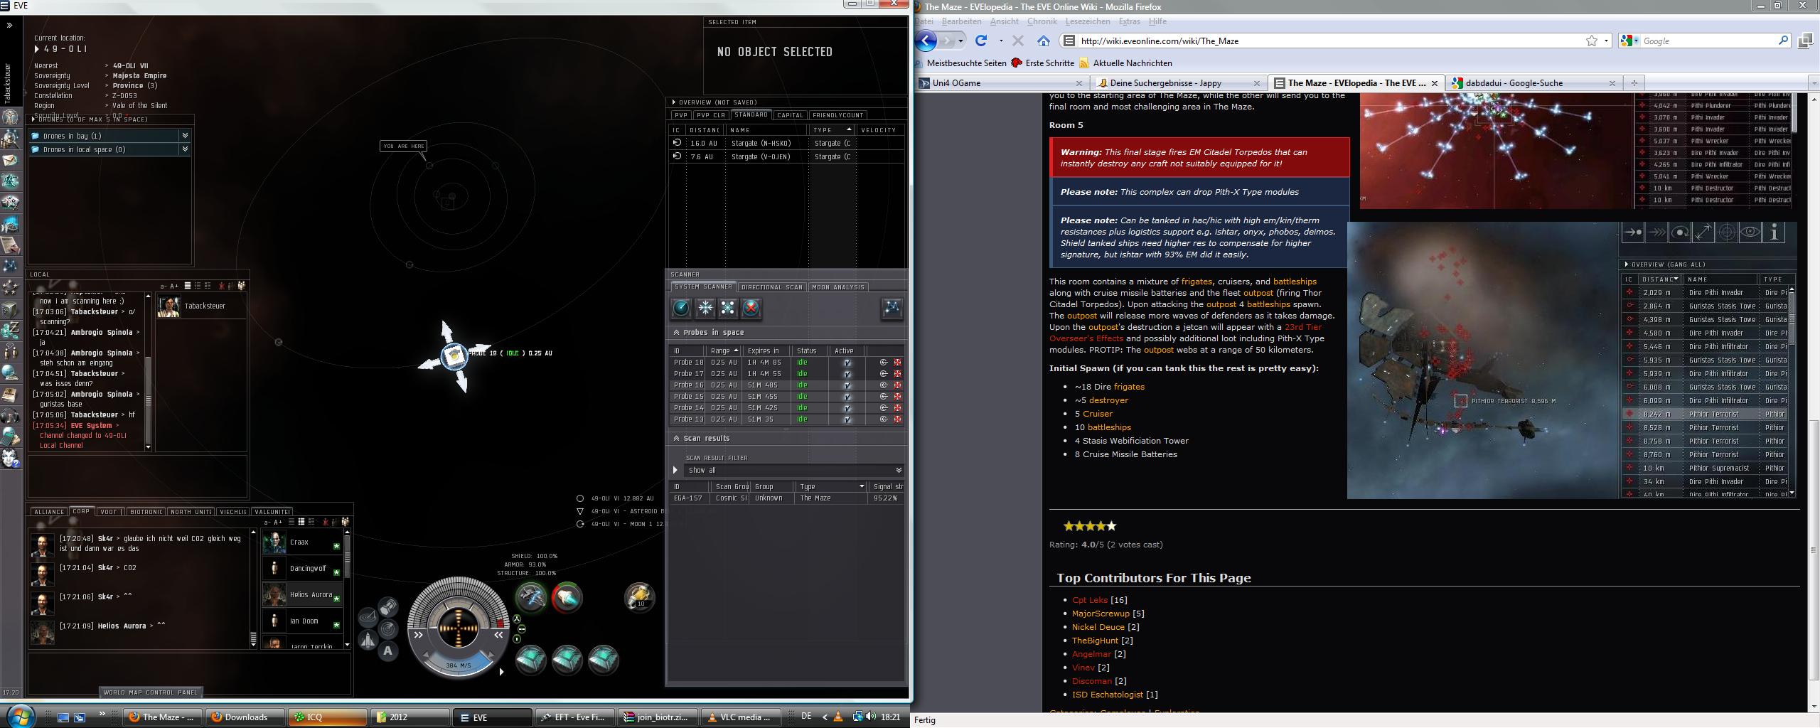Toggle the Active checkbox for Probe 13
The height and width of the screenshot is (728, 1820).
tap(847, 419)
